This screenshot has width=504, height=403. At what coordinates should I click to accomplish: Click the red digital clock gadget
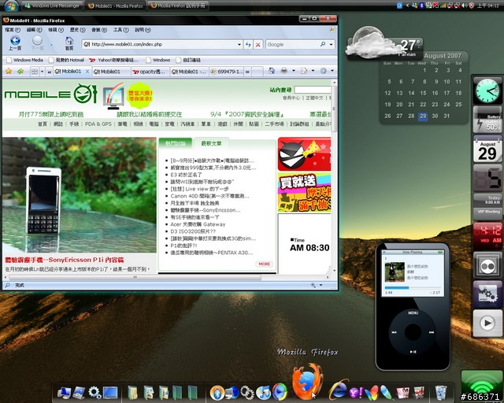487,235
